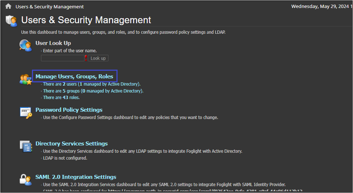Open SAML 2.0 Integration Settings
The image size is (353, 193).
tap(76, 177)
